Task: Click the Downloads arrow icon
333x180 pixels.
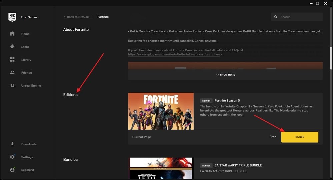Action: point(12,144)
